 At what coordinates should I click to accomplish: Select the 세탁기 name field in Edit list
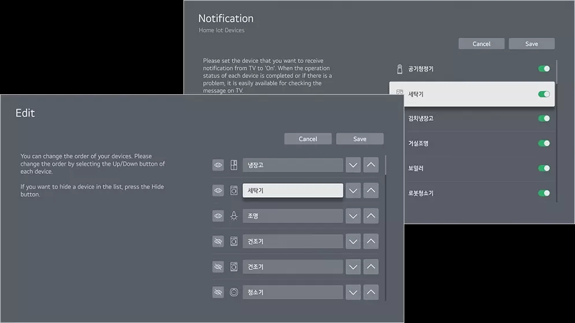(293, 191)
